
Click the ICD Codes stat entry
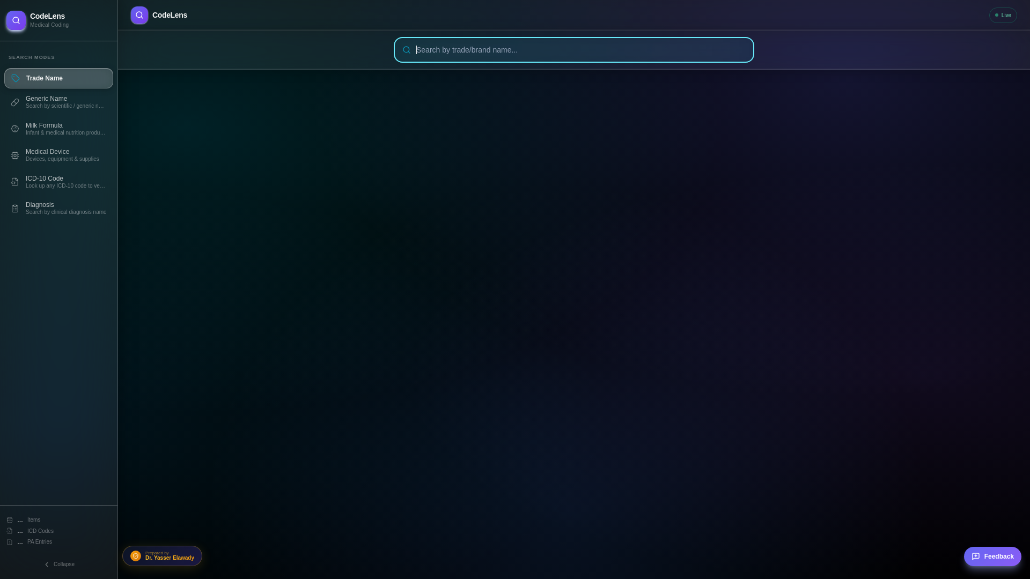pyautogui.click(x=40, y=531)
